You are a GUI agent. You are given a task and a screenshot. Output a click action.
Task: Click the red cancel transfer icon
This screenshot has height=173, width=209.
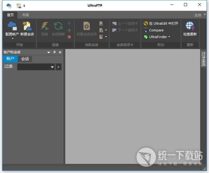69,37
